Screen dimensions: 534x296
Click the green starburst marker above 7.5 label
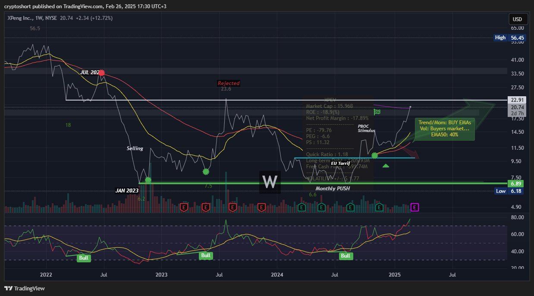(206, 171)
